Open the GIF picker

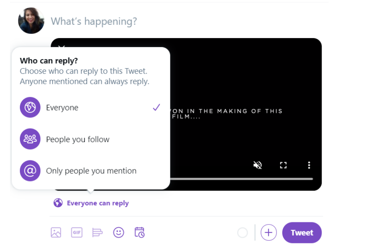[76, 233]
